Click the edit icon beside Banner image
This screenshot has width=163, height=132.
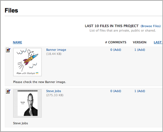point(8,50)
